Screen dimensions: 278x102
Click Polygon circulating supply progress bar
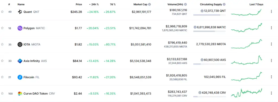pos(210,31)
